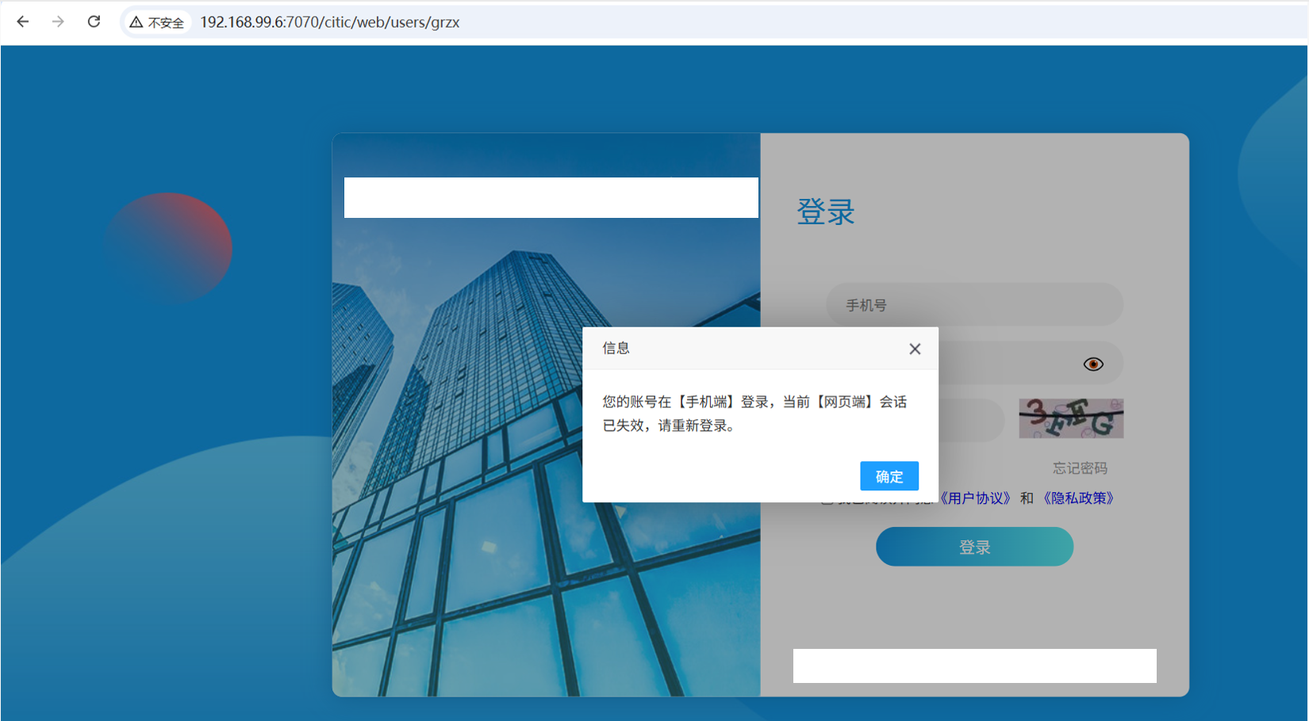Click the session expired message text
Viewport: 1309px width, 721px height.
pyautogui.click(x=754, y=414)
